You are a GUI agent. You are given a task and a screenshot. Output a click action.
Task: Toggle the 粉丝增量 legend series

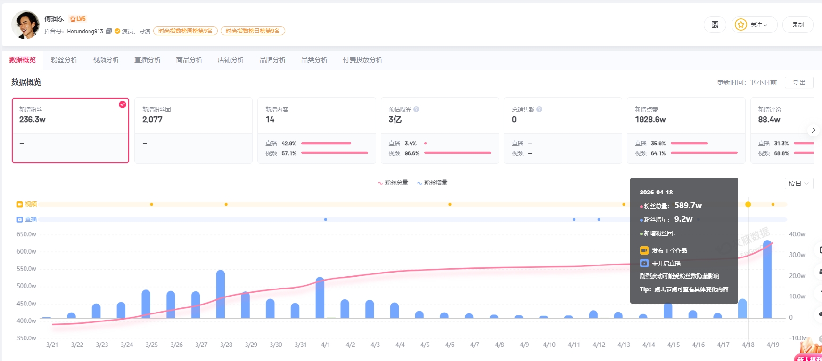(x=432, y=183)
